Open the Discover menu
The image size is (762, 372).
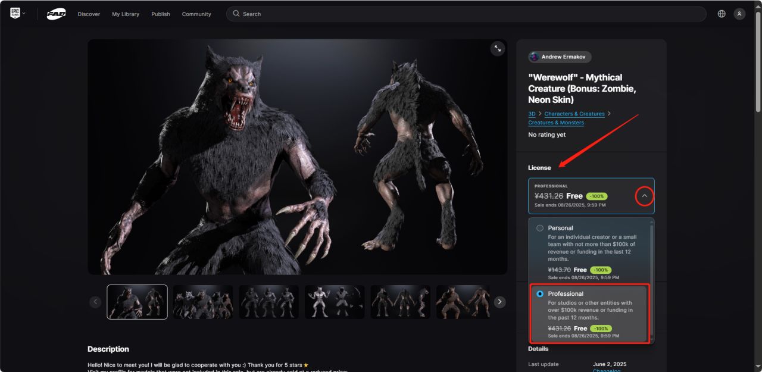click(89, 14)
